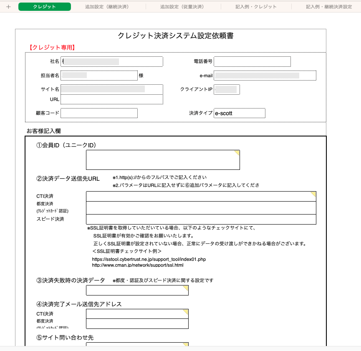Open the 記入例・継続決済設定 sheet tab
The height and width of the screenshot is (351, 361).
[329, 7]
